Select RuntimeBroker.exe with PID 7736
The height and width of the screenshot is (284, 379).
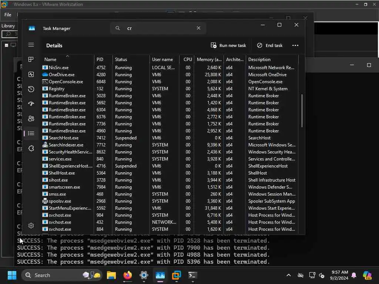coord(170,124)
